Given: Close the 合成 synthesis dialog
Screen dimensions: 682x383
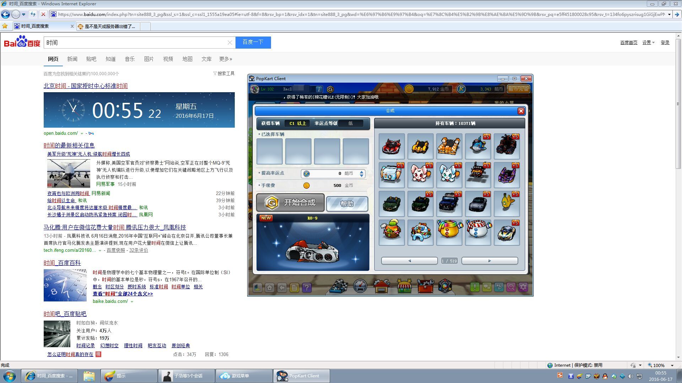Looking at the screenshot, I should click(521, 111).
